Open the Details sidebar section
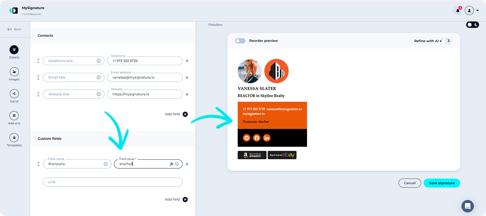Viewport: 486px width, 216px height. [x=14, y=52]
